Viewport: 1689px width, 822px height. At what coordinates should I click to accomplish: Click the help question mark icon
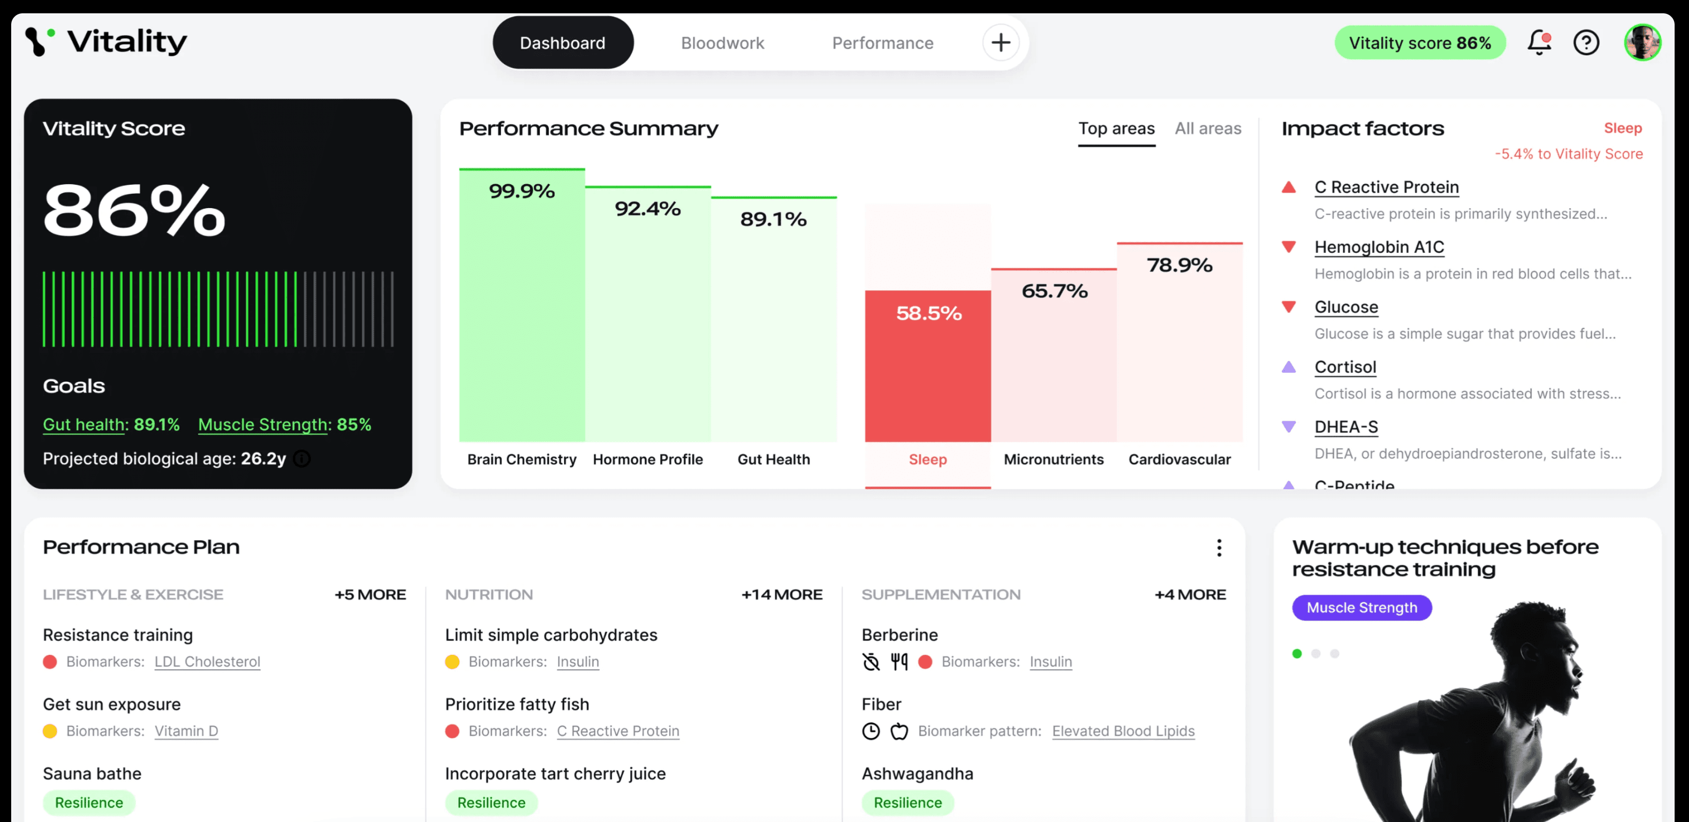tap(1586, 43)
